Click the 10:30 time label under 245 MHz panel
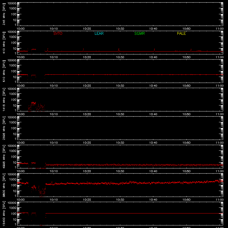This screenshot has width=228, height=228. 120,29
